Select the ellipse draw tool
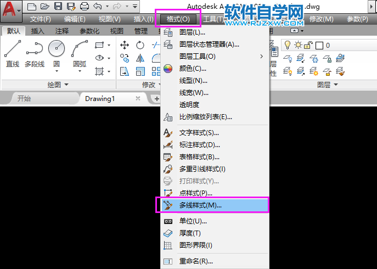377x269 pixels. click(99, 58)
